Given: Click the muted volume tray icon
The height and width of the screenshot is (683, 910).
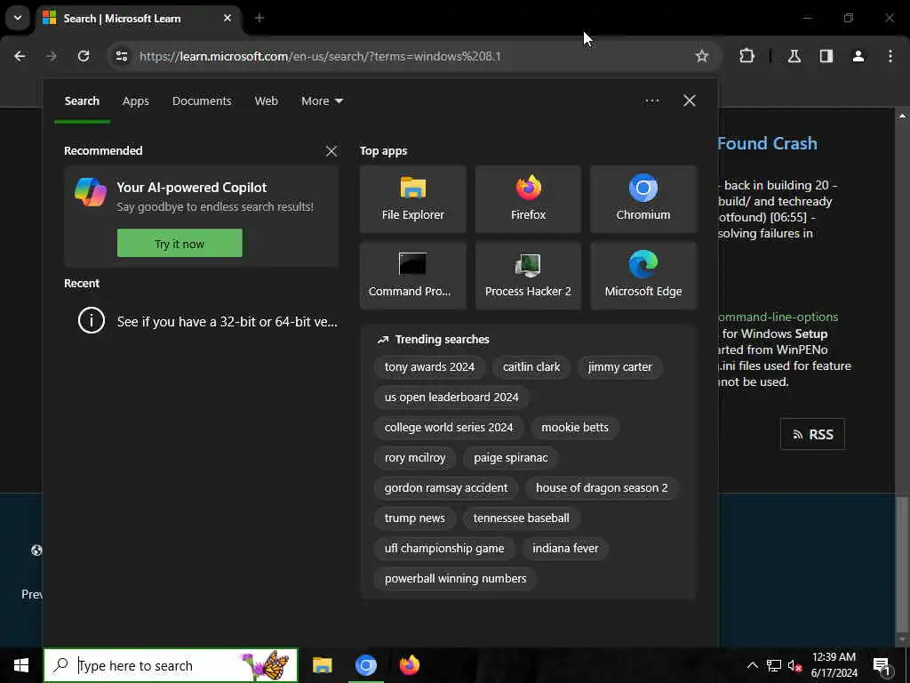Looking at the screenshot, I should 794,665.
